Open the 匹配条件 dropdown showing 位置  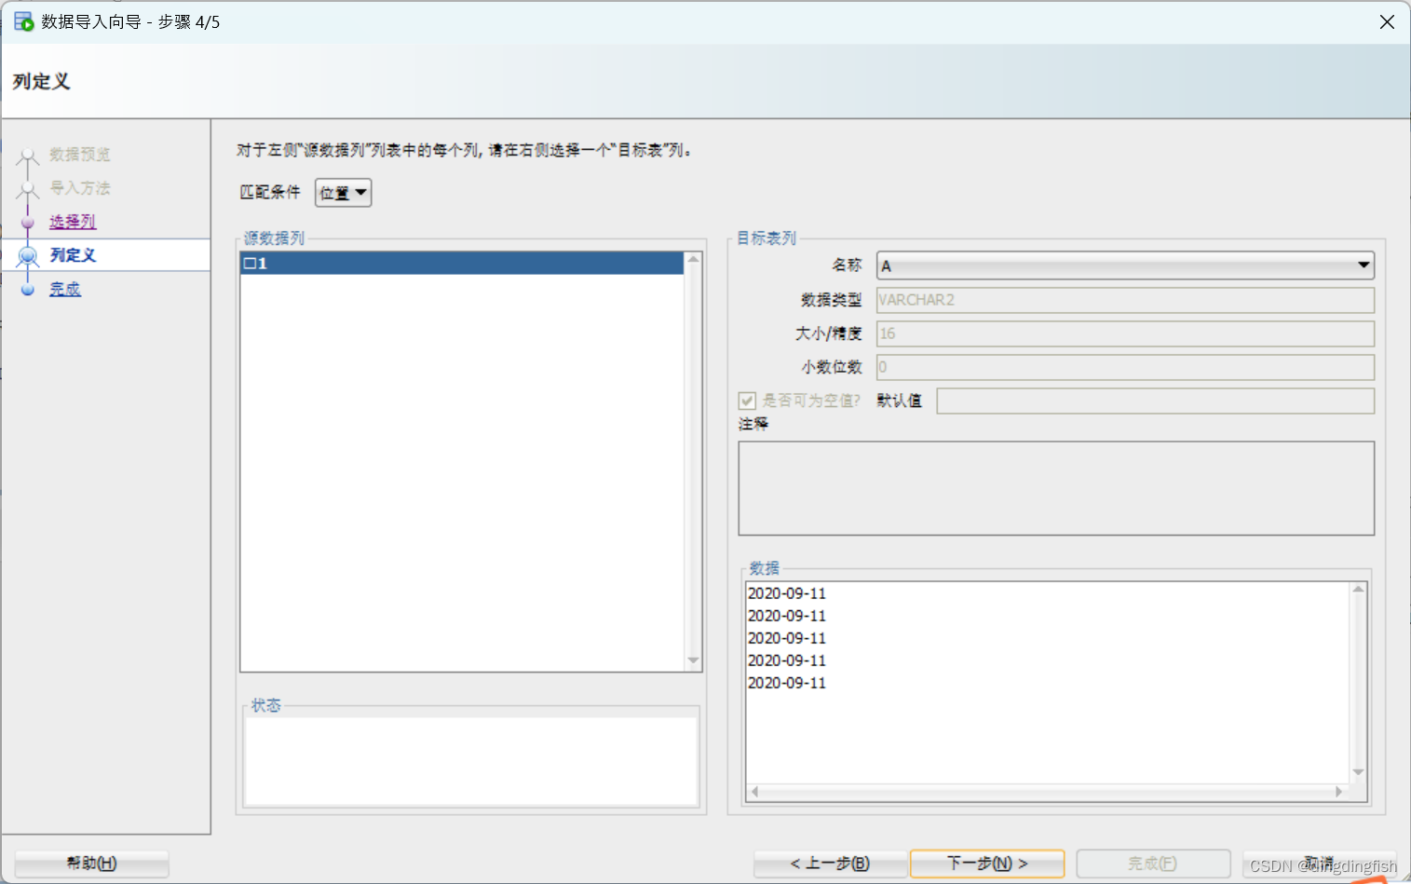tap(343, 193)
